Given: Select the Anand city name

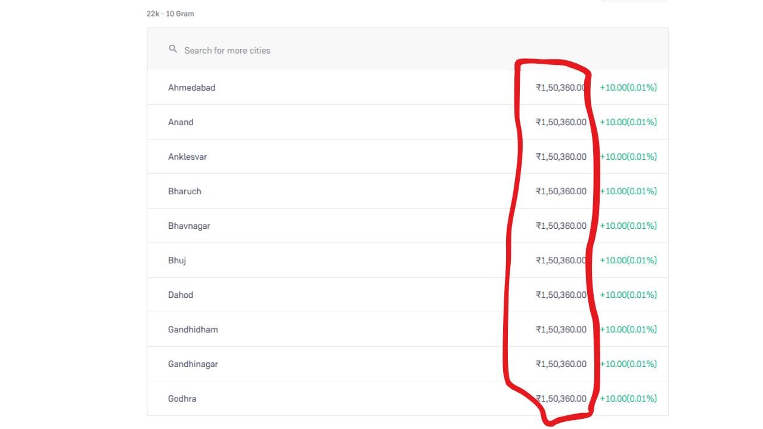Looking at the screenshot, I should click(181, 122).
